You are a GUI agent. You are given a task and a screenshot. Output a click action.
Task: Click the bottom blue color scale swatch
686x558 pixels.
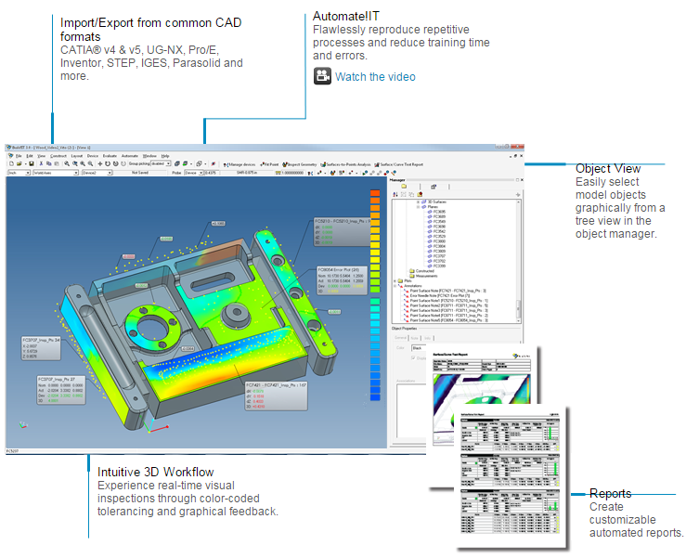(375, 397)
